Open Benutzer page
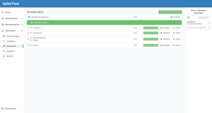Image resolution: width=212 pixels, height=113 pixels. click(10, 56)
